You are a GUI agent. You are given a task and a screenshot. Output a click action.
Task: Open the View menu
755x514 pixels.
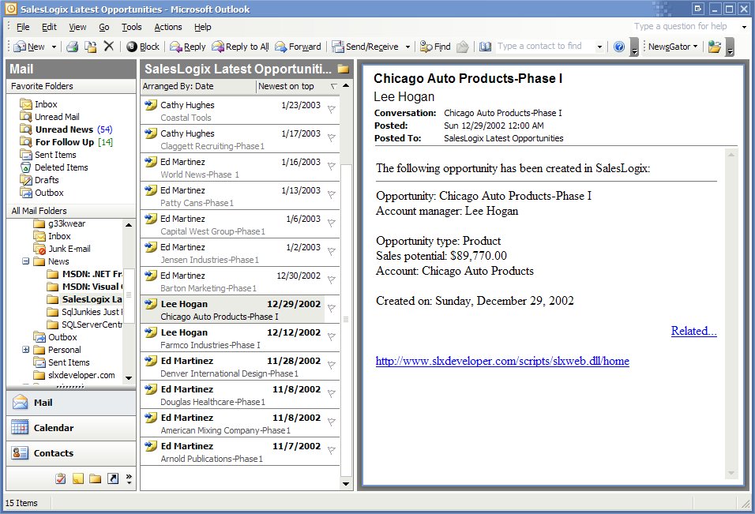pyautogui.click(x=77, y=27)
